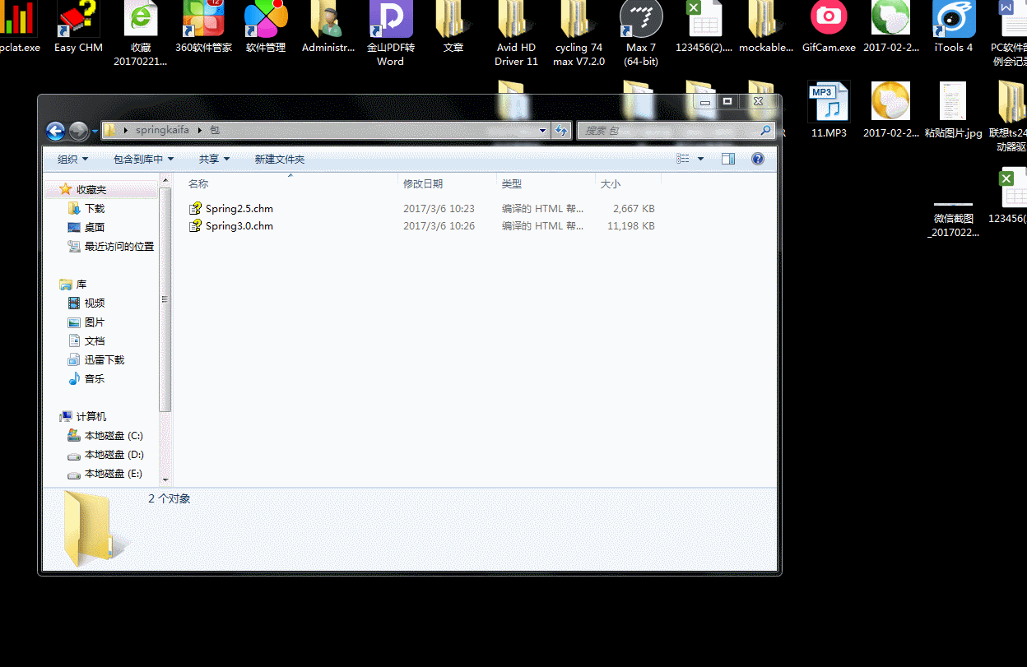Select the Spring3.0.chm file
The image size is (1027, 667).
(x=239, y=226)
